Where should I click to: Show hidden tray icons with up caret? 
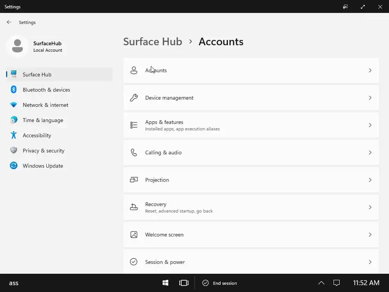point(321,283)
